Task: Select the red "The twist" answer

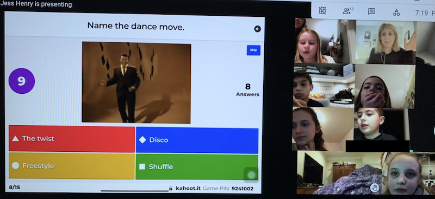Action: coord(72,139)
